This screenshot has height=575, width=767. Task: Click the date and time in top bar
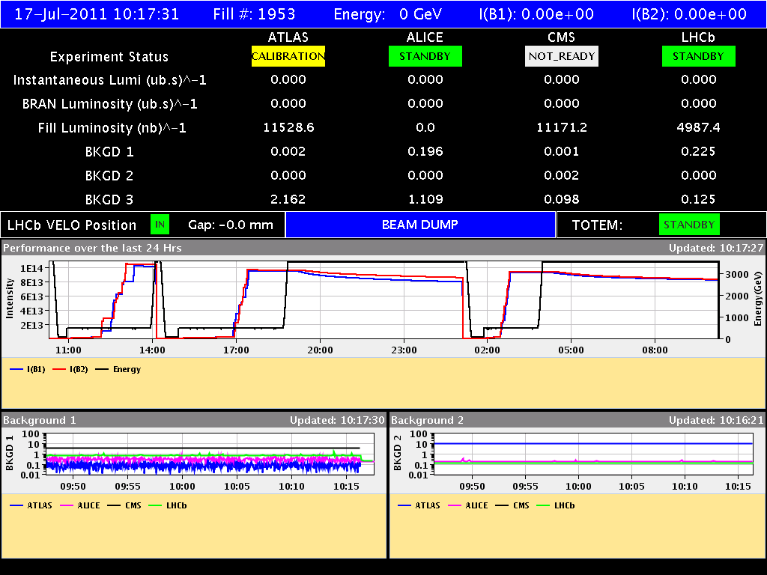pos(97,14)
